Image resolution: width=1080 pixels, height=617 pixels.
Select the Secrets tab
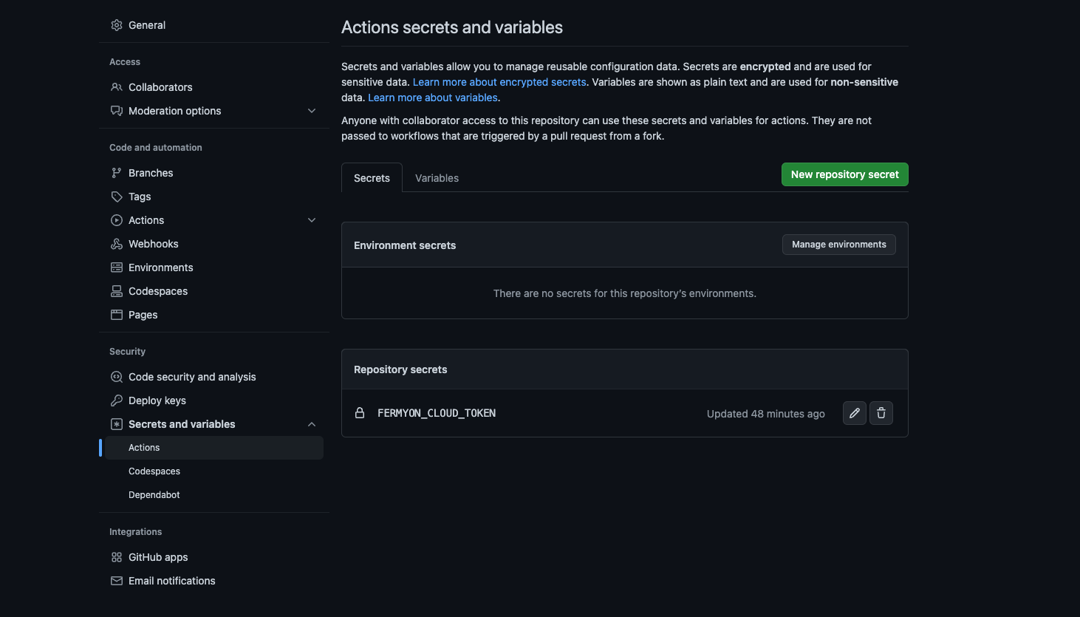pyautogui.click(x=372, y=177)
